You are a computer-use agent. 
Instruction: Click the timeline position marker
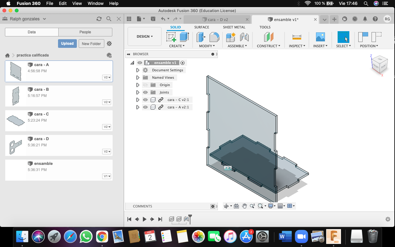(x=190, y=219)
